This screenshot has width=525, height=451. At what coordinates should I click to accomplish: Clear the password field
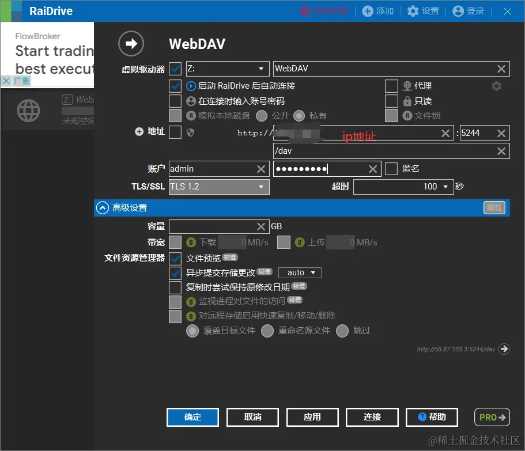pyautogui.click(x=373, y=169)
